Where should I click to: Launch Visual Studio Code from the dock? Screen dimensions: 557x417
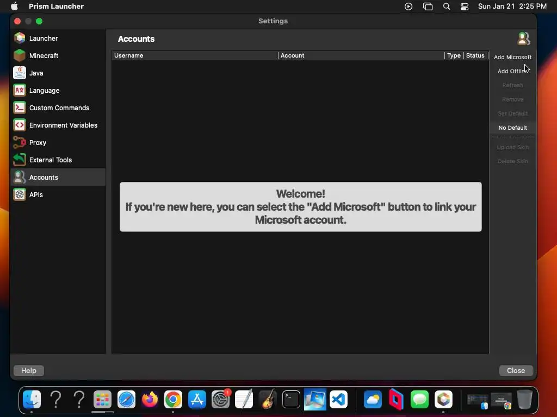click(338, 400)
